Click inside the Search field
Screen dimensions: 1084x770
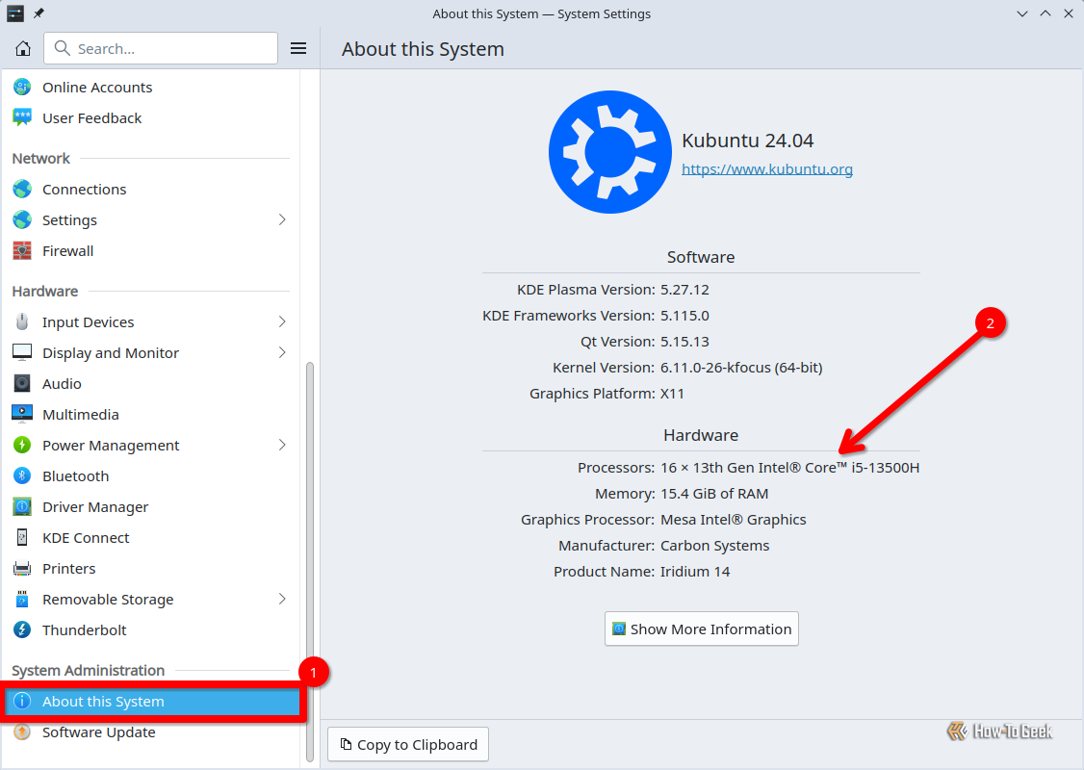click(x=160, y=47)
